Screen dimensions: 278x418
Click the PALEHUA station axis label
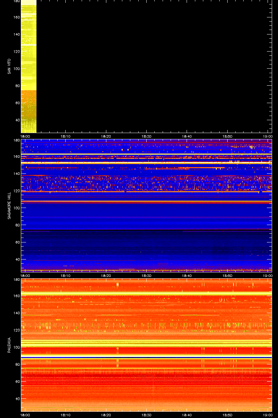[x=9, y=345]
